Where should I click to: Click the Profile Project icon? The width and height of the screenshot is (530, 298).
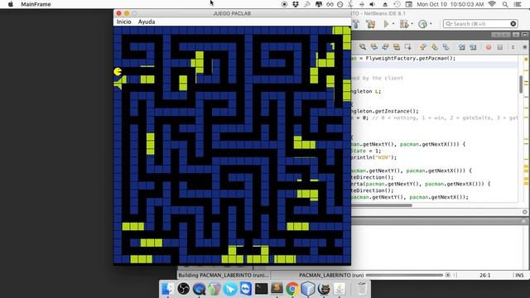[423, 24]
